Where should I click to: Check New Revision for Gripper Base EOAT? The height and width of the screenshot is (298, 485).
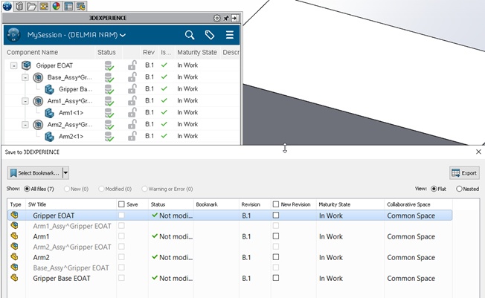pyautogui.click(x=275, y=278)
